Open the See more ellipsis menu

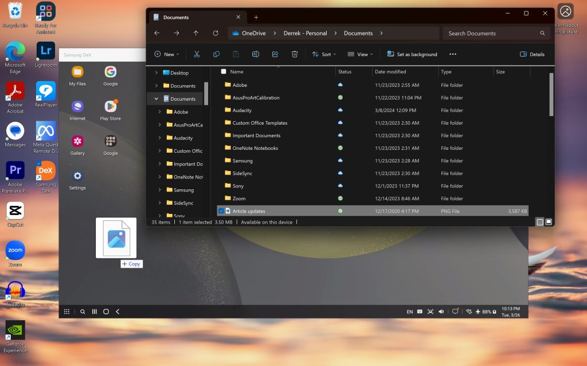pos(453,54)
